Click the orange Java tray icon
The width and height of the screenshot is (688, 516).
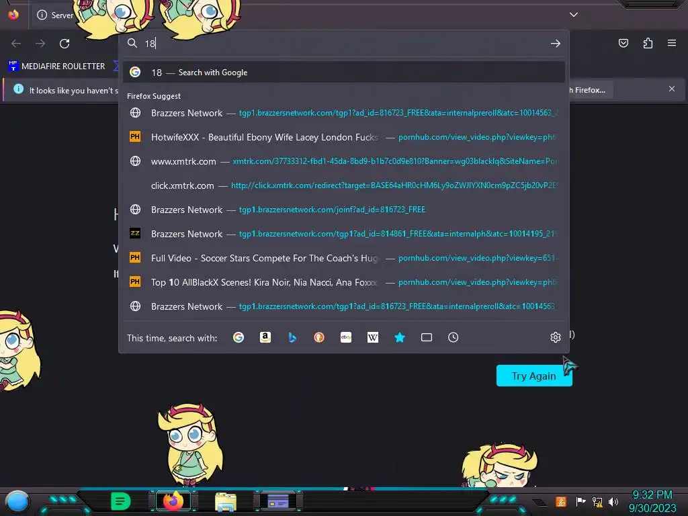click(561, 501)
